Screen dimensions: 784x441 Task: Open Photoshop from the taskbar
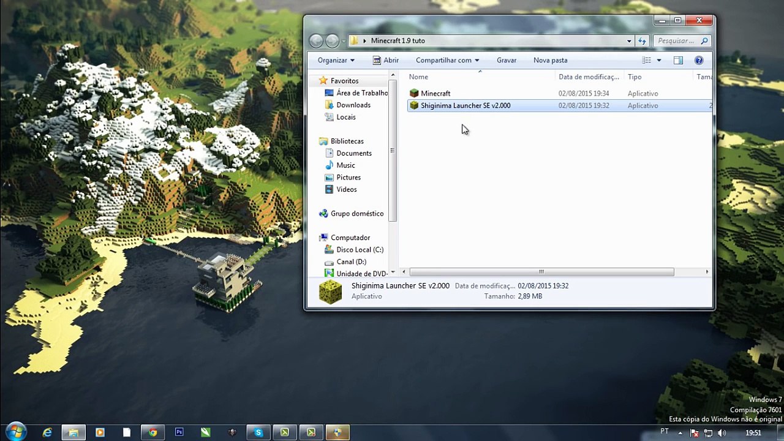[179, 432]
